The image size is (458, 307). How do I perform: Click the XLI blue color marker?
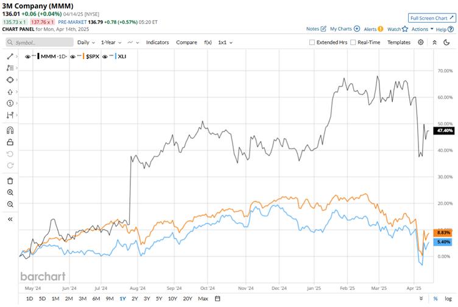tap(116, 57)
